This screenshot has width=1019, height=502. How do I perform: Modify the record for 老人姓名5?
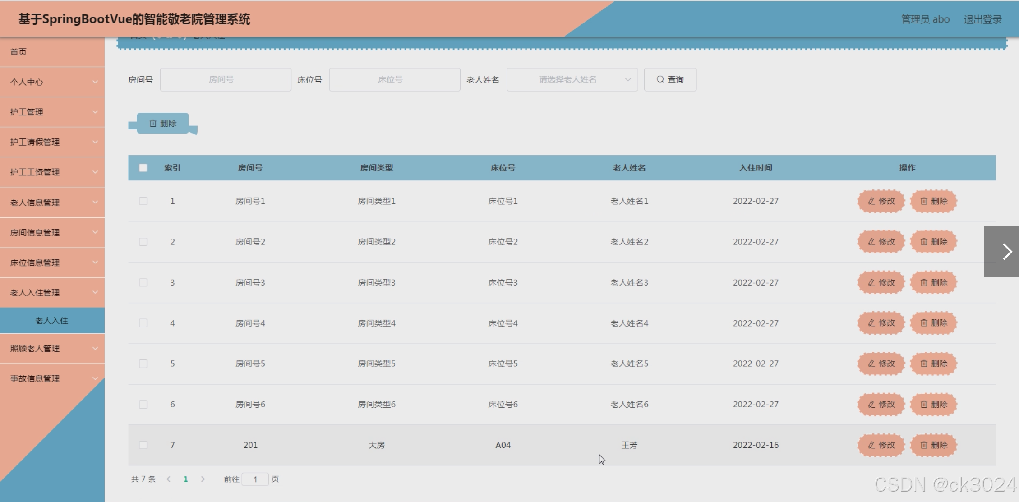[881, 364]
